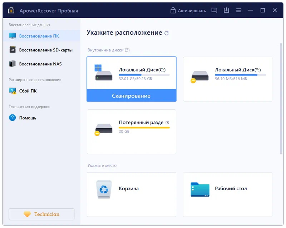Select Восстановление NAS in the sidebar
This screenshot has height=228, width=286.
[x=41, y=64]
